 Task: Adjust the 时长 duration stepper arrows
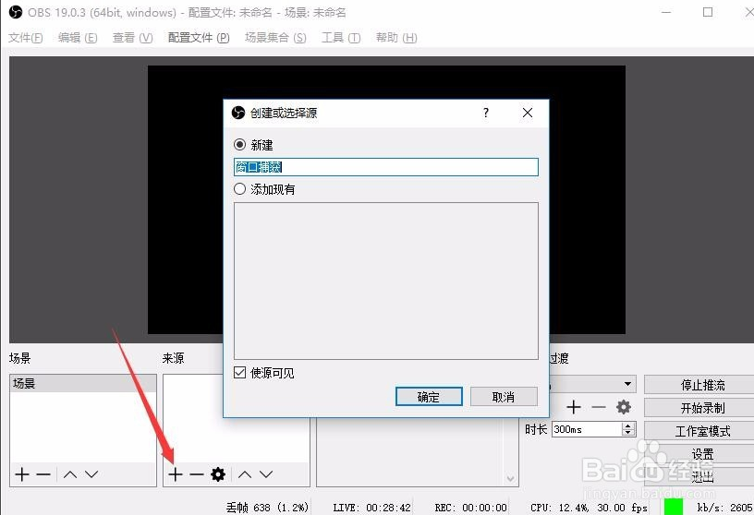tap(628, 429)
